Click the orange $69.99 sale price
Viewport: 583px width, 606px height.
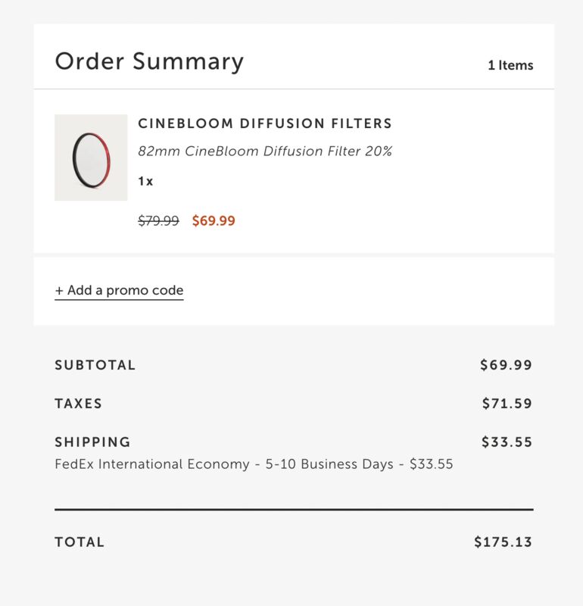coord(214,221)
